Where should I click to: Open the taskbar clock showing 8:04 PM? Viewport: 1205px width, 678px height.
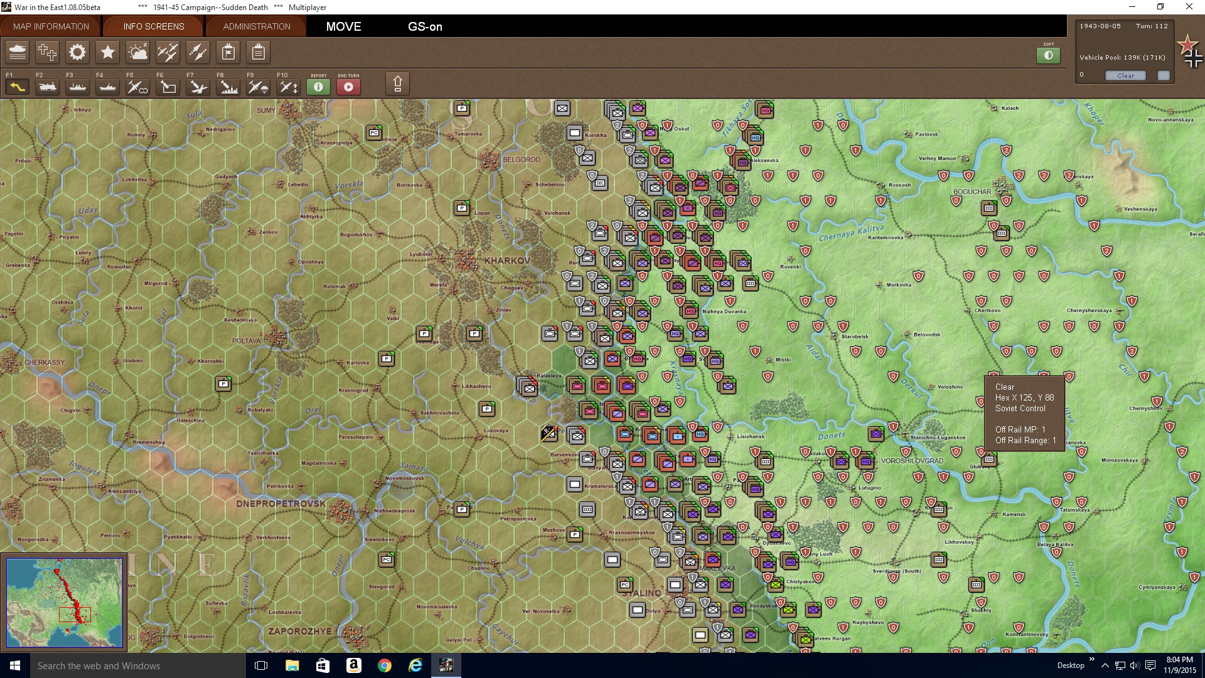[x=1179, y=665]
